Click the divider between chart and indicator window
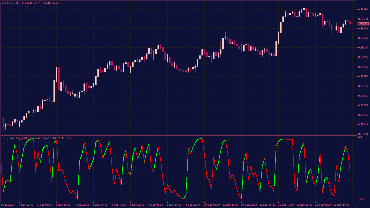Image resolution: width=370 pixels, height=208 pixels. coord(179,135)
